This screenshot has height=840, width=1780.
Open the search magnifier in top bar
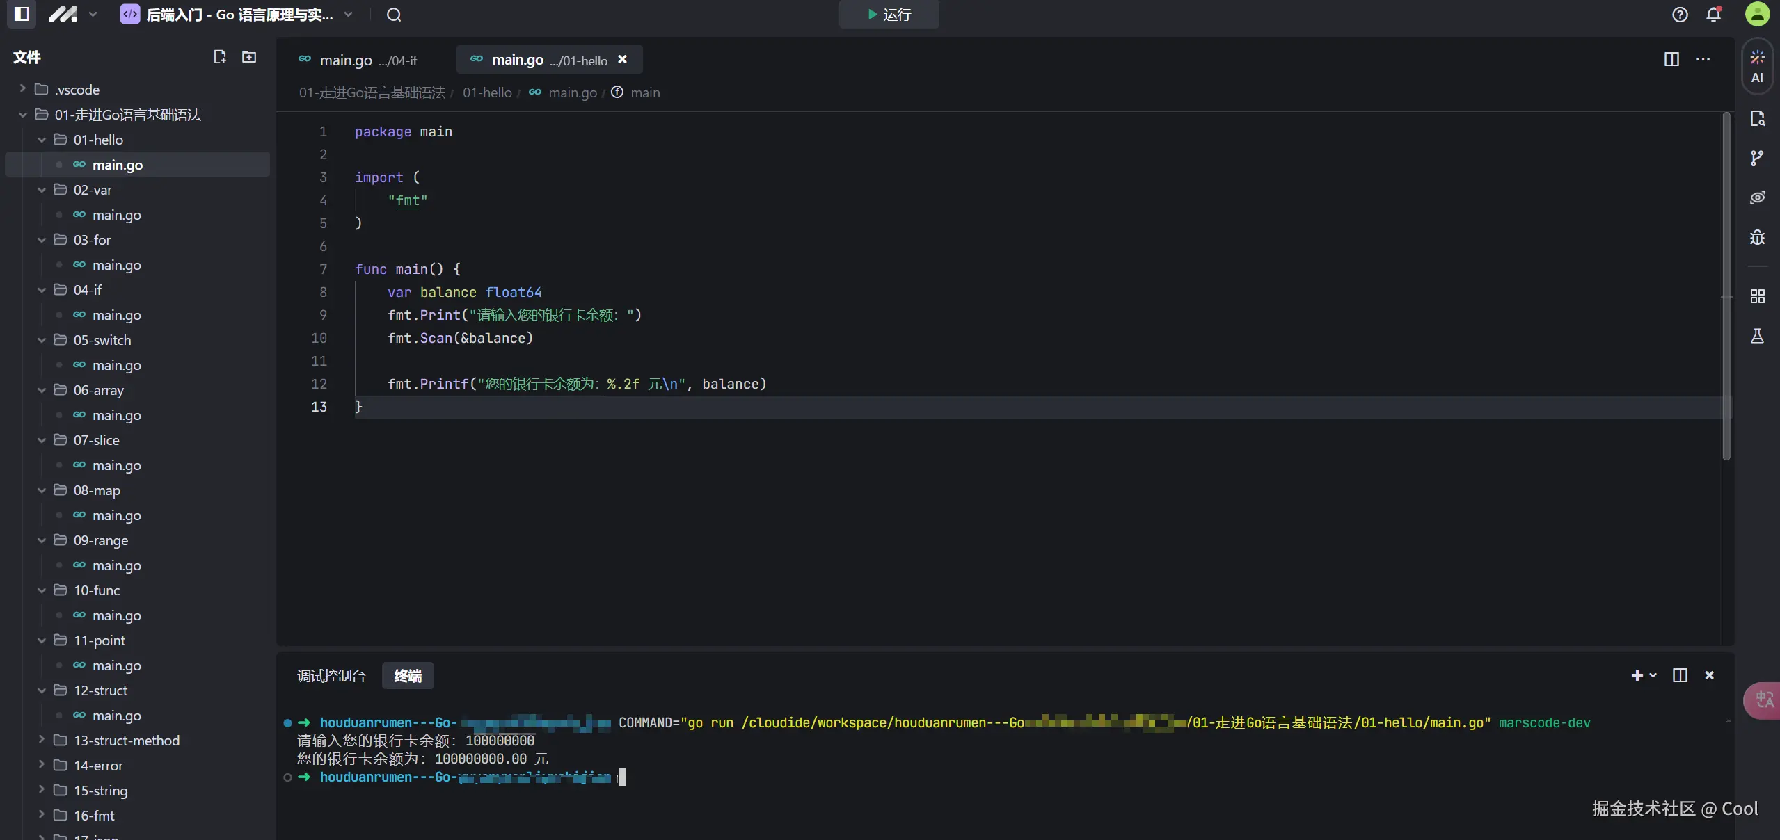pyautogui.click(x=394, y=15)
